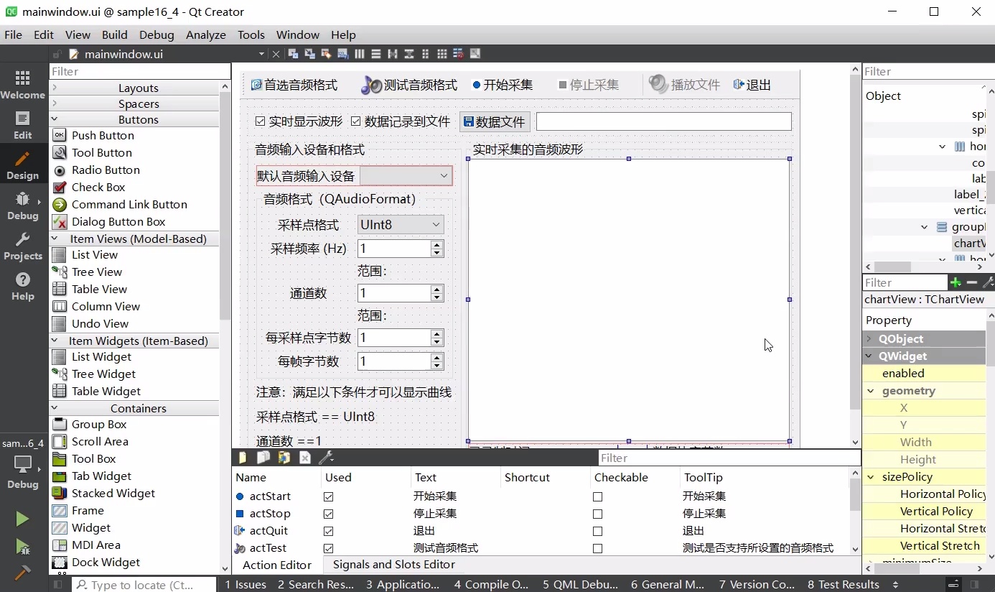Image resolution: width=995 pixels, height=592 pixels.
Task: Open the Debug mode with bug icon
Action: point(22,205)
